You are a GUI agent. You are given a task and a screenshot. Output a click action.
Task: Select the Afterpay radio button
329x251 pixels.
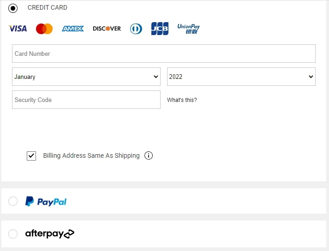(13, 234)
